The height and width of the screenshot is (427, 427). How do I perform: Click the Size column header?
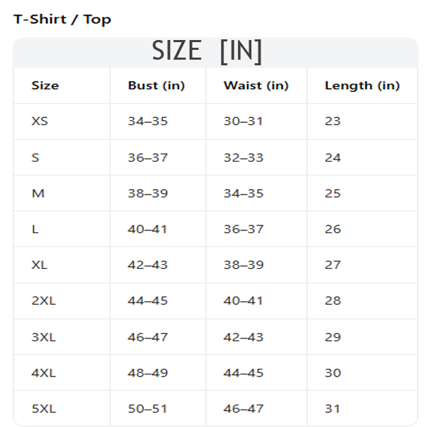(x=45, y=86)
